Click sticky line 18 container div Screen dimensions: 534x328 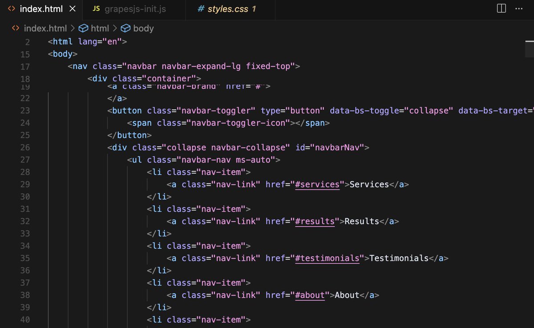click(x=145, y=79)
